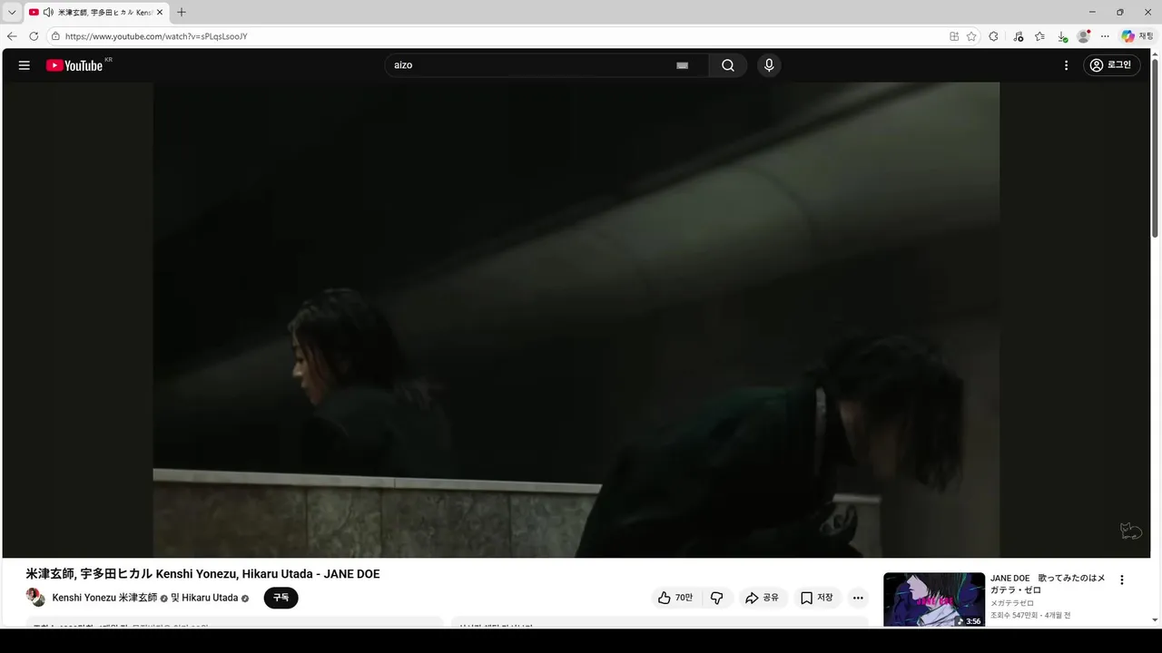1162x653 pixels.
Task: Open recommended video title 'JANE DOE 歌ってみたのはメガテラ・ゼロ'
Action: [x=1048, y=584]
